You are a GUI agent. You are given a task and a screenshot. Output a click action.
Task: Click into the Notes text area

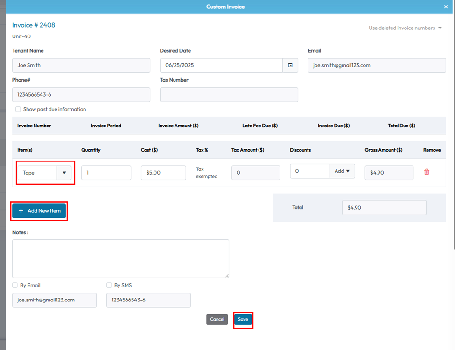120,259
